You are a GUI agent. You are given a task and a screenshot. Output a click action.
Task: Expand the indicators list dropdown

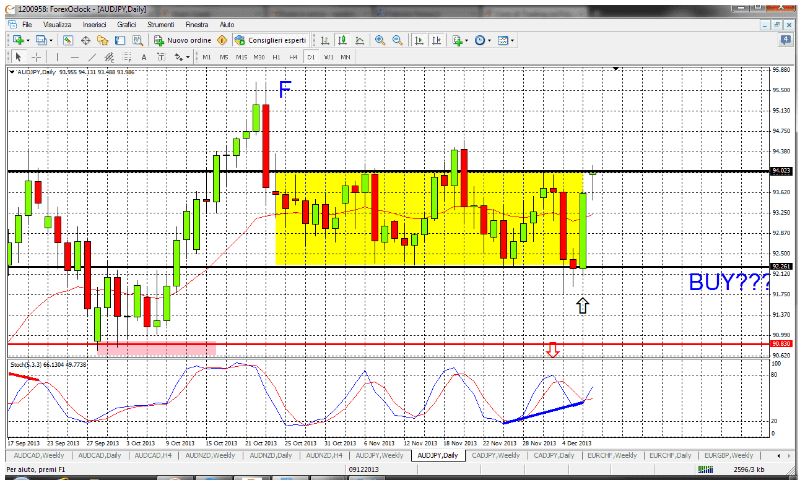click(466, 40)
